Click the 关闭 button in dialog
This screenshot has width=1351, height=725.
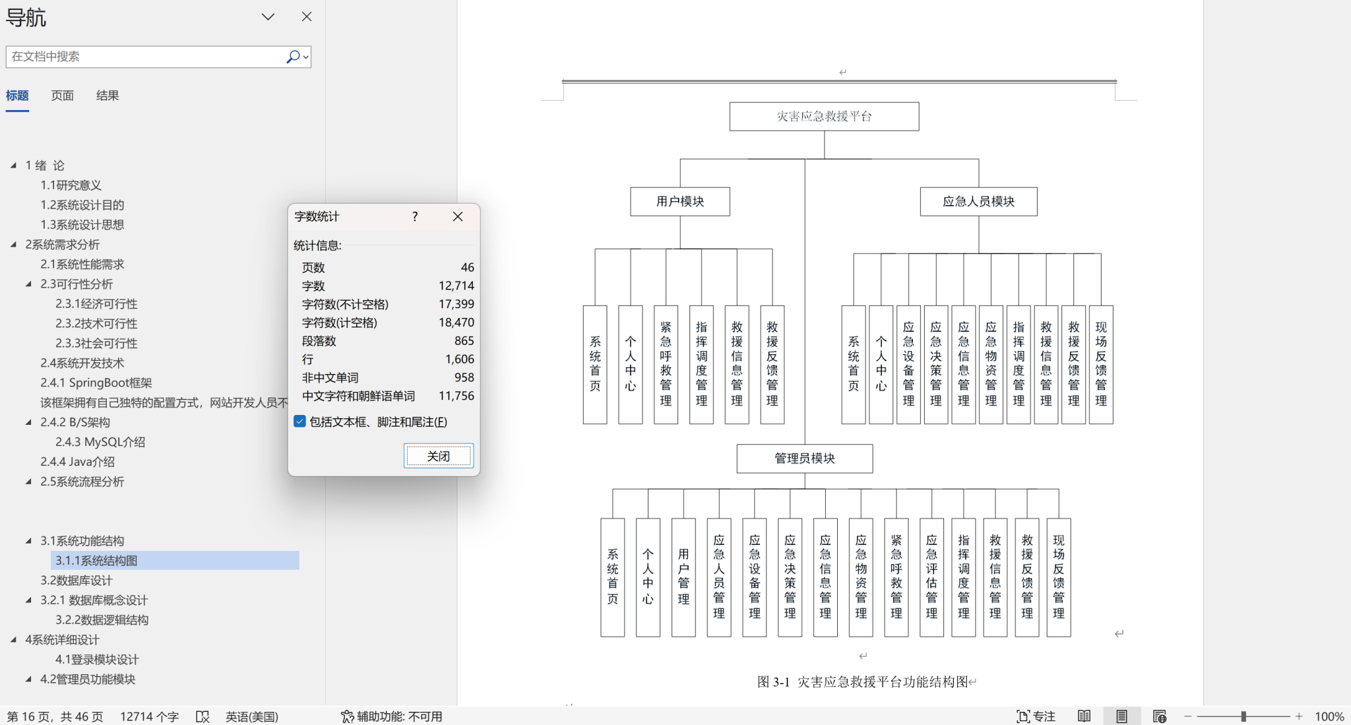[x=438, y=456]
